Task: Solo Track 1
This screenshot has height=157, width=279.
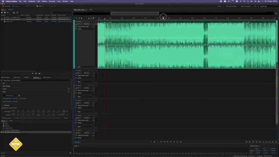Action: coord(91,21)
